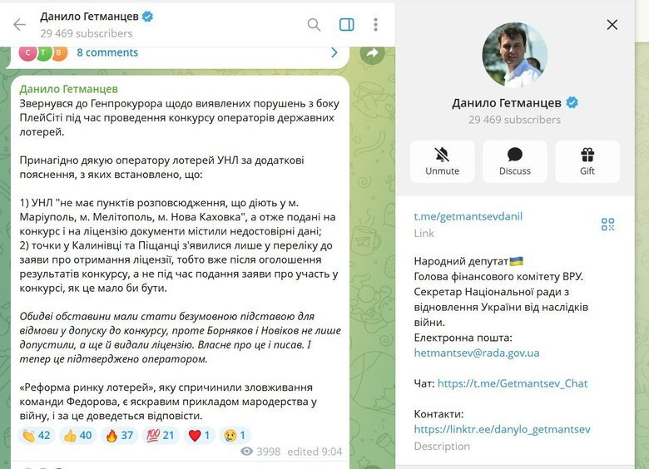Open the Getmantsev_Chat link
Viewport: 649px width, 469px height.
[513, 383]
